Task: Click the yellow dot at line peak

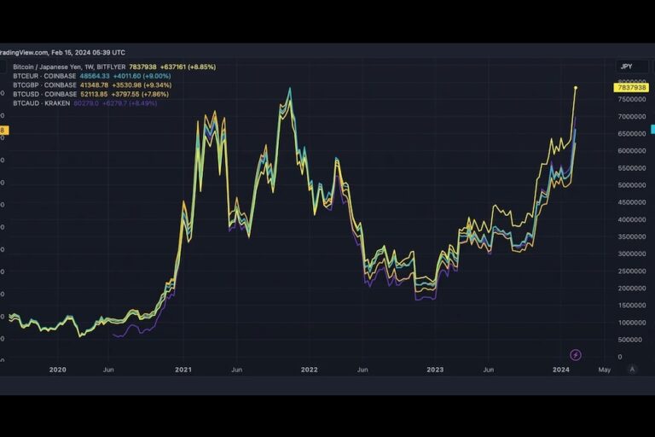Action: coord(576,88)
